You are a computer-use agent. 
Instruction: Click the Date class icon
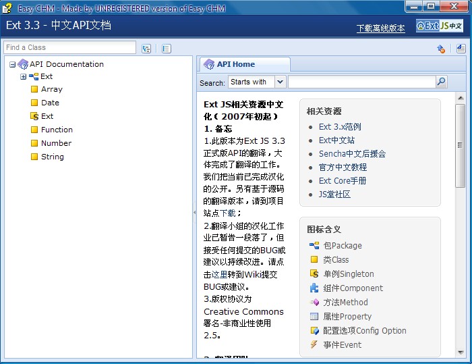pos(34,103)
